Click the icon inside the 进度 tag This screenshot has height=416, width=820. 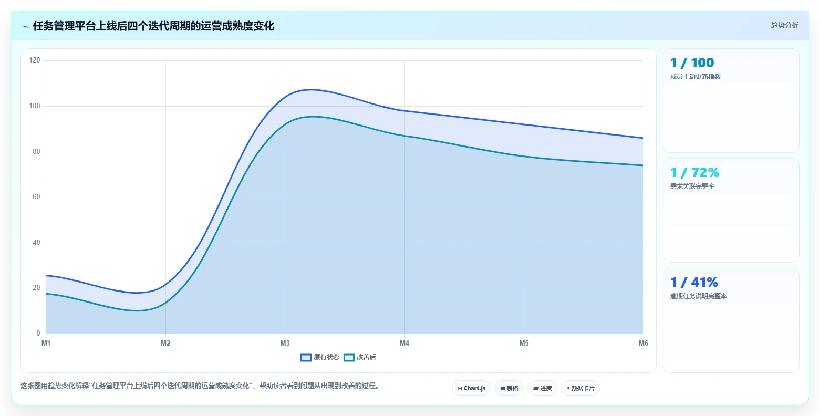[x=536, y=389]
